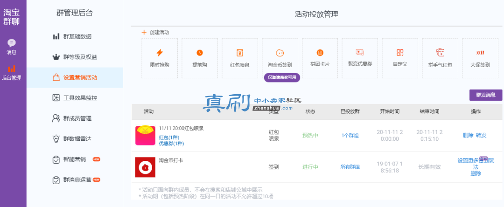Click 删除 for the 淘金币打卡 activity
The width and height of the screenshot is (504, 207).
tap(476, 173)
